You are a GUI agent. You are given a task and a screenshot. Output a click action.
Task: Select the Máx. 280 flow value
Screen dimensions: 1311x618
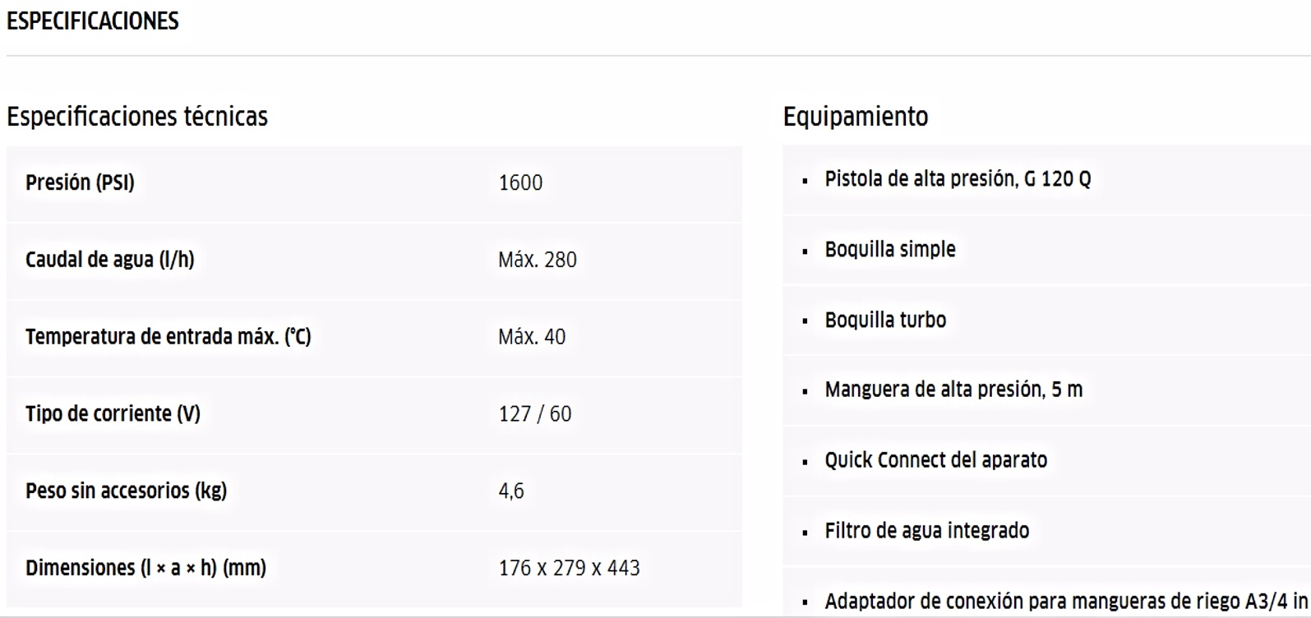coord(538,260)
